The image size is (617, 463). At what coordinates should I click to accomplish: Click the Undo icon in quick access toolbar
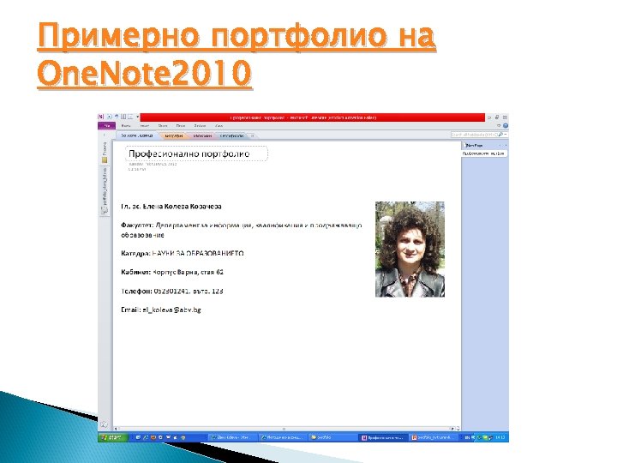click(117, 117)
